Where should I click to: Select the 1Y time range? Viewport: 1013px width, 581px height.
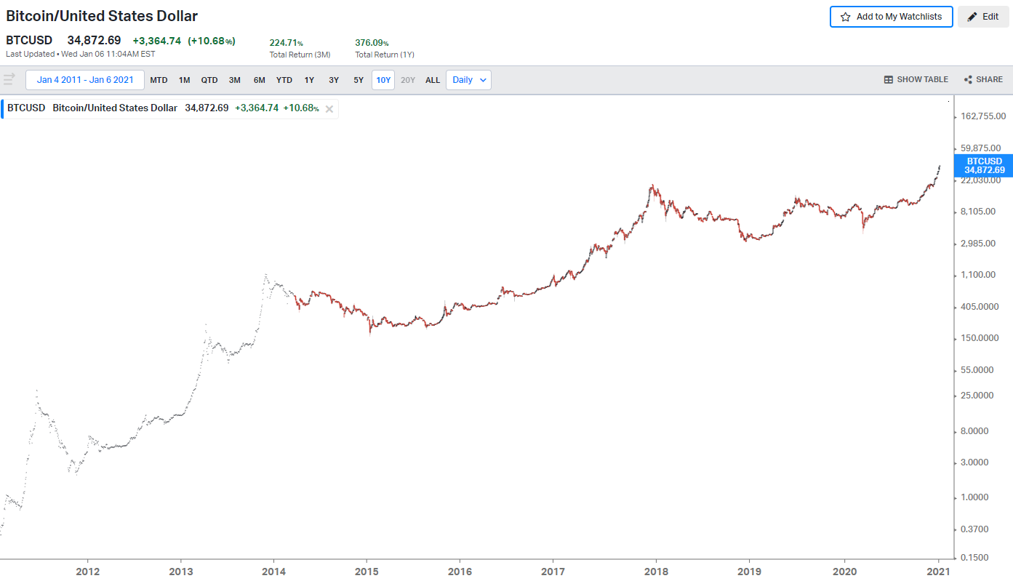309,80
